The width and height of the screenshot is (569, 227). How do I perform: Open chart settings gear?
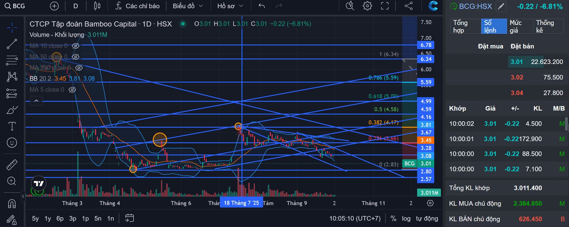pyautogui.click(x=367, y=6)
